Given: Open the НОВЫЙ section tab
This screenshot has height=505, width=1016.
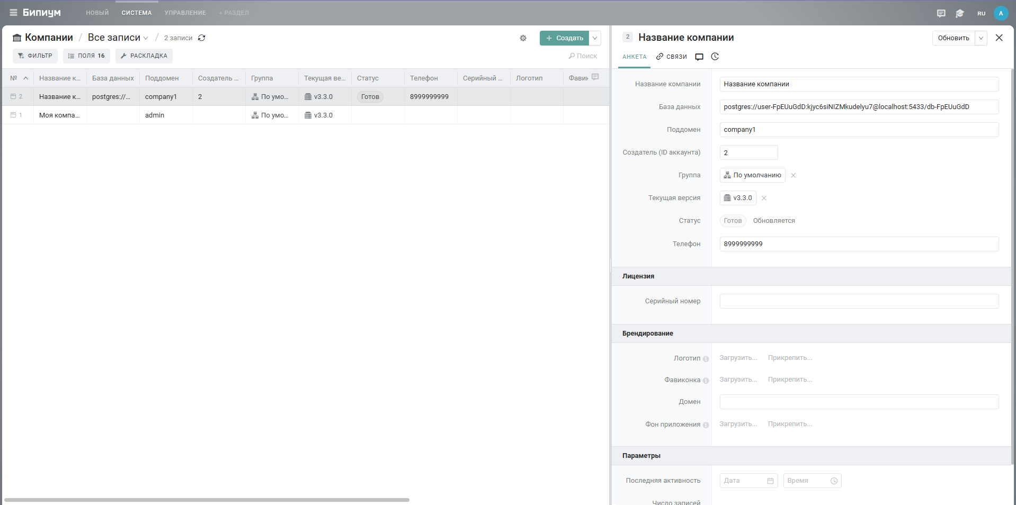Looking at the screenshot, I should 97,13.
